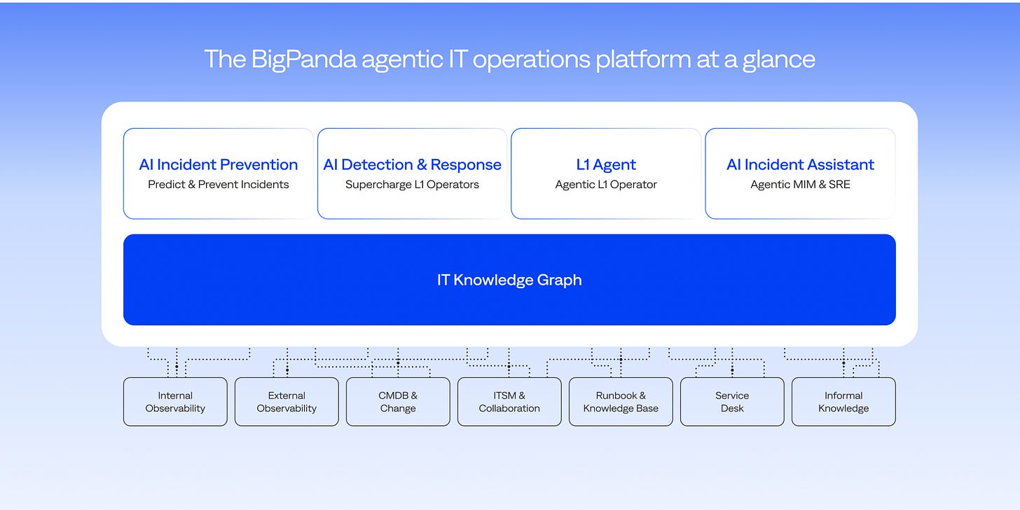Open the CMDB & Change box

pos(398,402)
